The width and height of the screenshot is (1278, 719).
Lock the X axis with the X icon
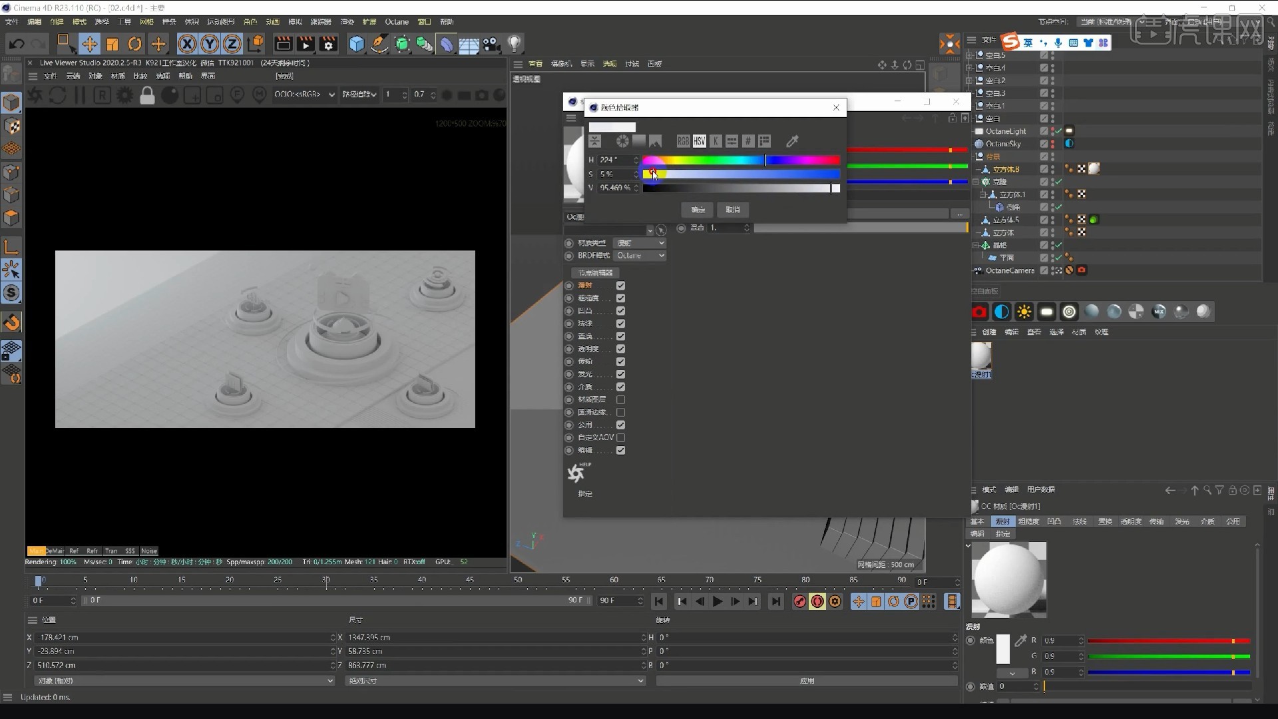tap(187, 43)
